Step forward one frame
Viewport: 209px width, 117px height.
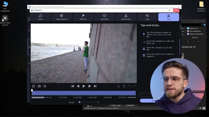(89, 86)
